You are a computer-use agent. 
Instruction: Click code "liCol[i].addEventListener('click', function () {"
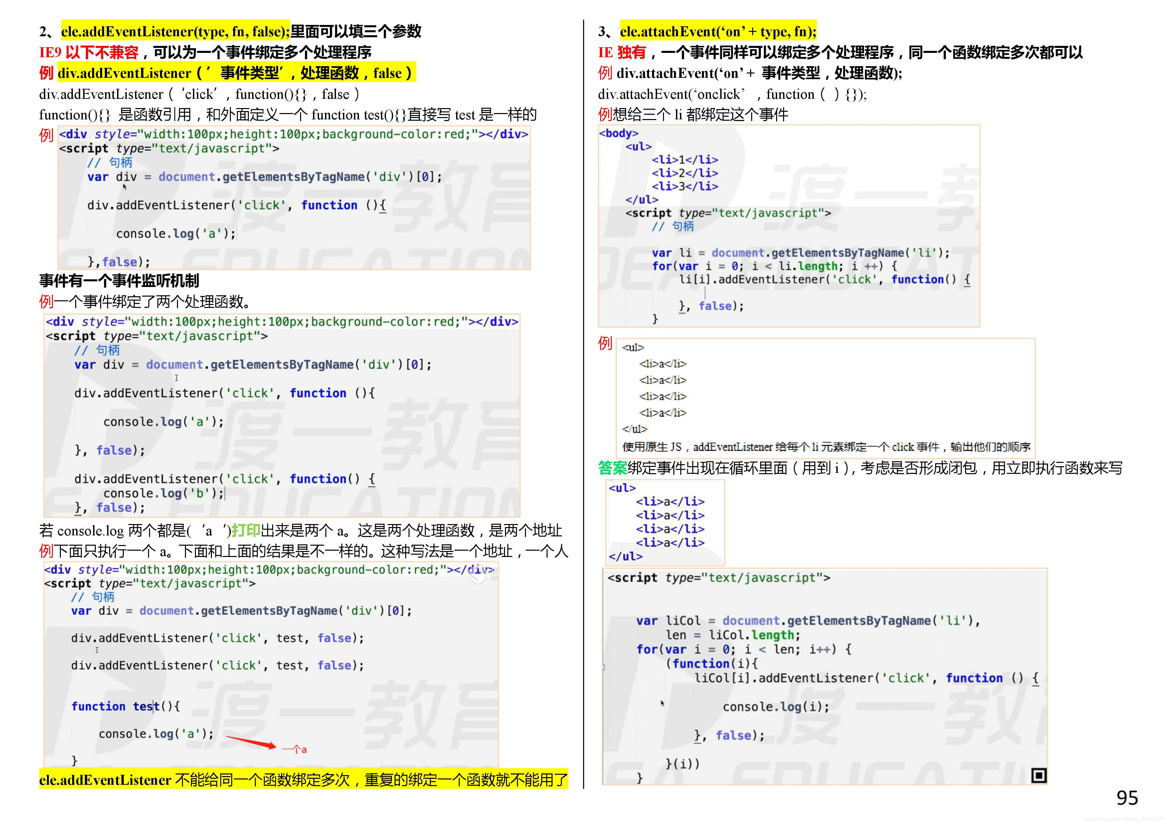[x=867, y=678]
